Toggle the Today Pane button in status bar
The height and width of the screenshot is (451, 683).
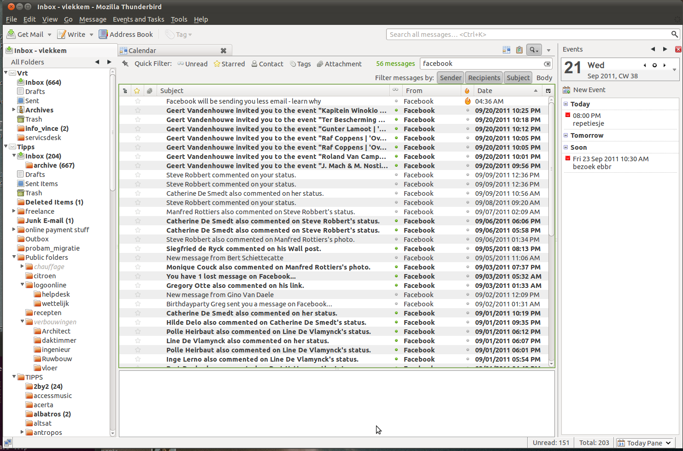pos(645,443)
